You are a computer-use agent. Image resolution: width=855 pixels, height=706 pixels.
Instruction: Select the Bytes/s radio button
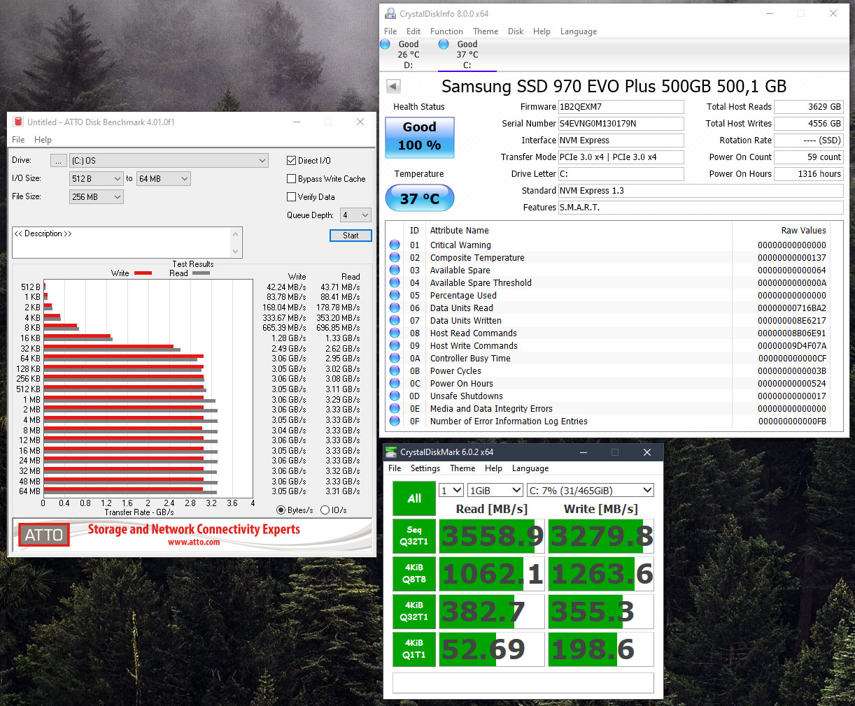(x=281, y=510)
